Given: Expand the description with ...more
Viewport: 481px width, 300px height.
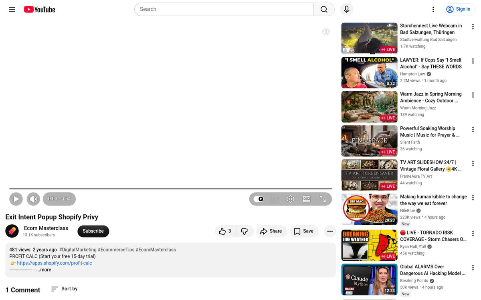Looking at the screenshot, I should [44, 270].
